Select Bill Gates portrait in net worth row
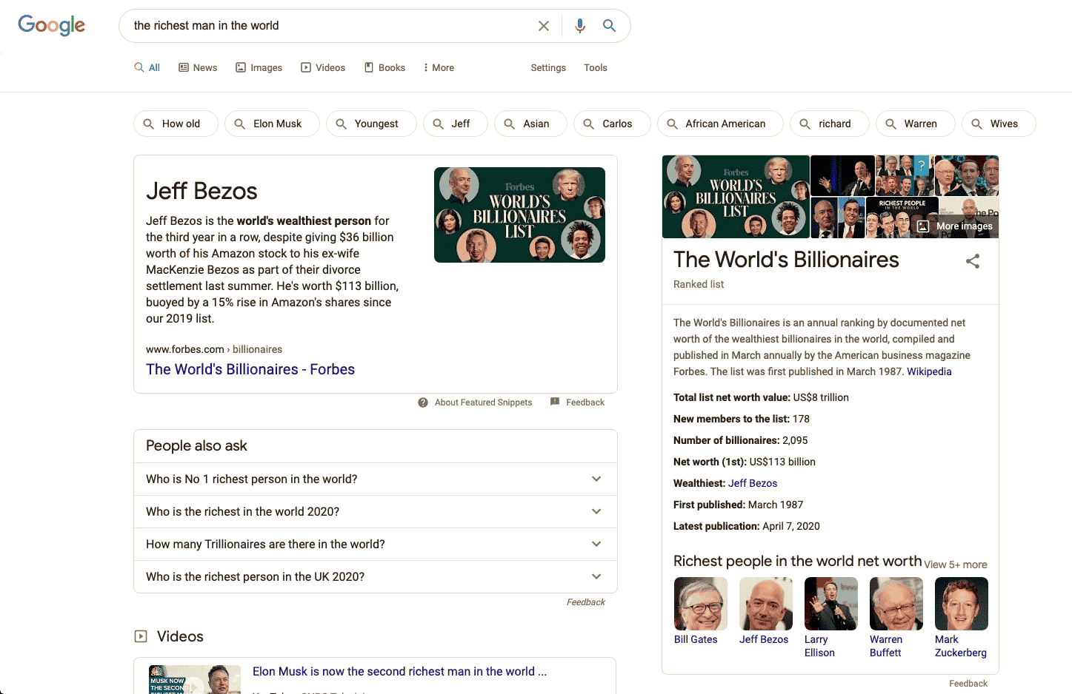1072x694 pixels. point(700,604)
